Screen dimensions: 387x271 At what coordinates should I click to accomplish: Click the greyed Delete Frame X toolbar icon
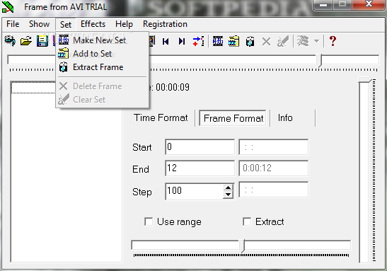[x=266, y=42]
